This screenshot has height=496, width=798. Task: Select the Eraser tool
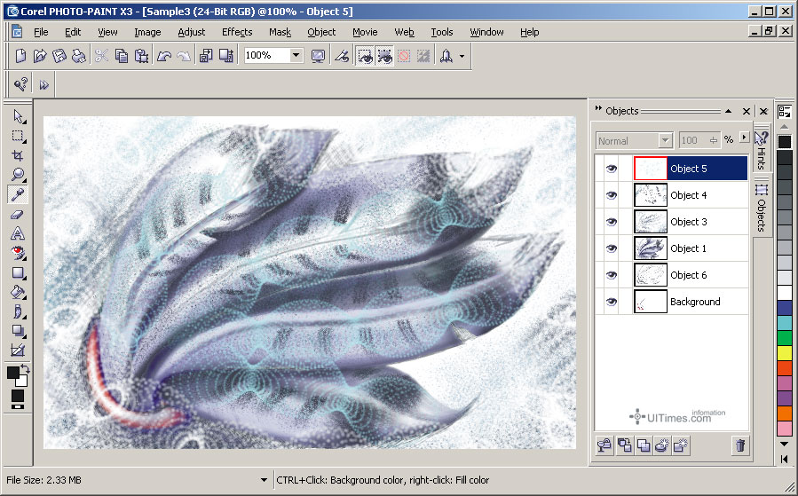pyautogui.click(x=19, y=214)
